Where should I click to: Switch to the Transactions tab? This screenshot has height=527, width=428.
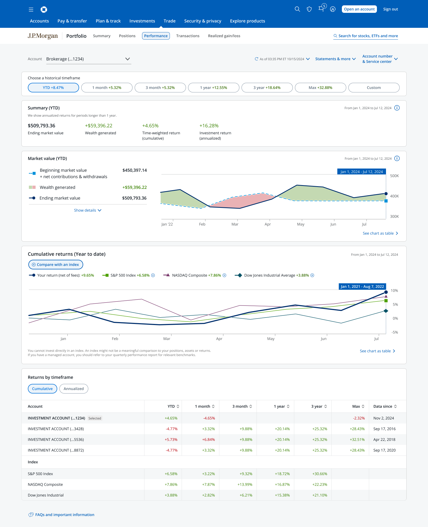click(x=188, y=36)
